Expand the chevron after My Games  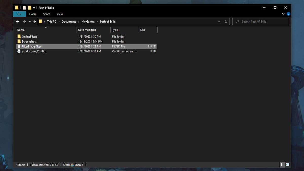[98, 22]
